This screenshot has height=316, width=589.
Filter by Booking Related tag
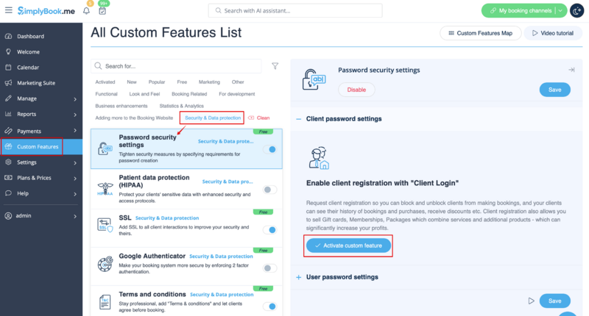pos(189,94)
